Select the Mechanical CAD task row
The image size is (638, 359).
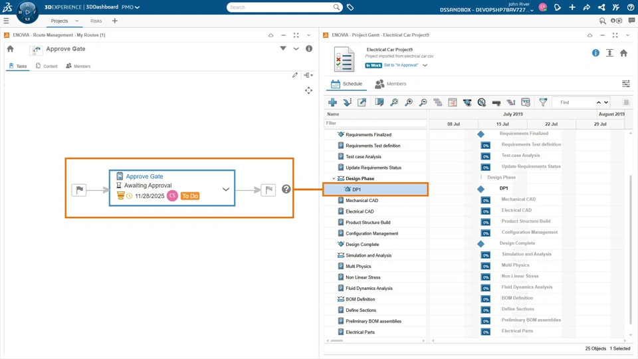[375, 200]
